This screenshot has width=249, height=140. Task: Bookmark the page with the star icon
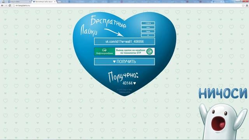coord(243,5)
